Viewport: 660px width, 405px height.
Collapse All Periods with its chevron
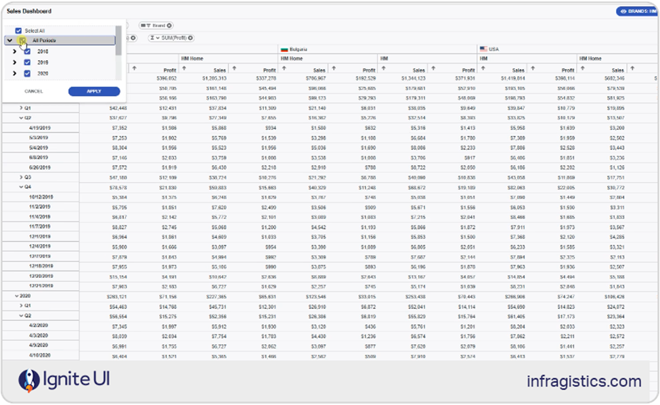(x=9, y=41)
